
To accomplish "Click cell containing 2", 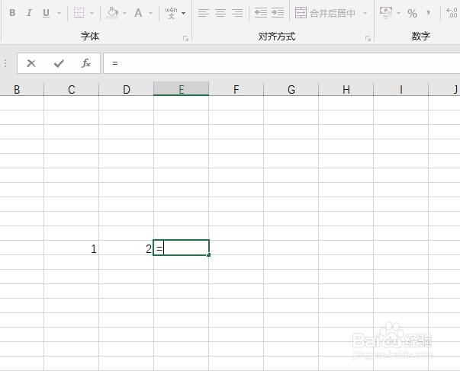I will pyautogui.click(x=126, y=248).
